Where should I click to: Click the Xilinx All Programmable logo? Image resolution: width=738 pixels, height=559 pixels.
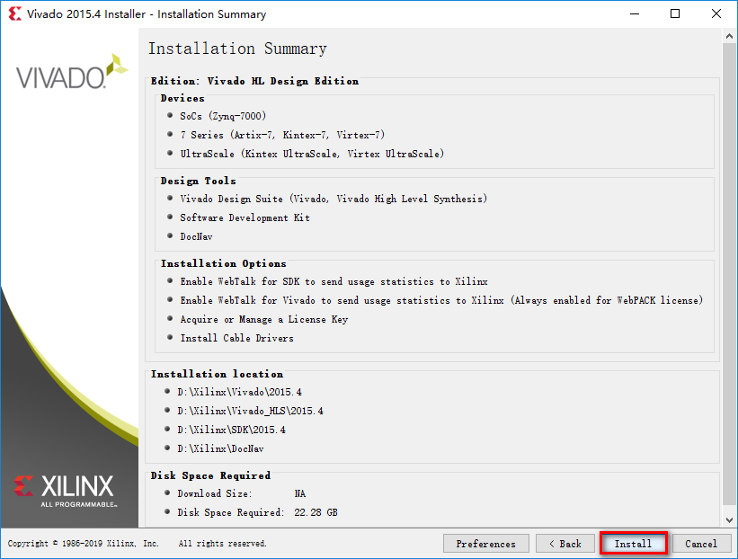(x=65, y=492)
